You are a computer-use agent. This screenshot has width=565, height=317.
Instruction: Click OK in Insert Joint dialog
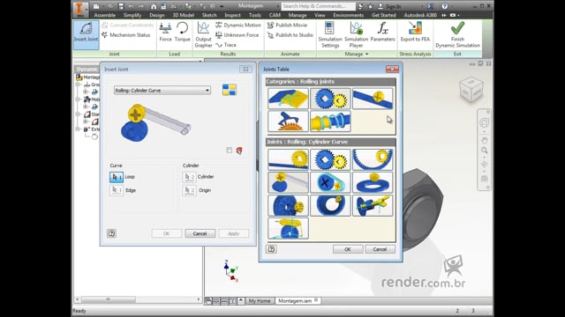(x=167, y=233)
